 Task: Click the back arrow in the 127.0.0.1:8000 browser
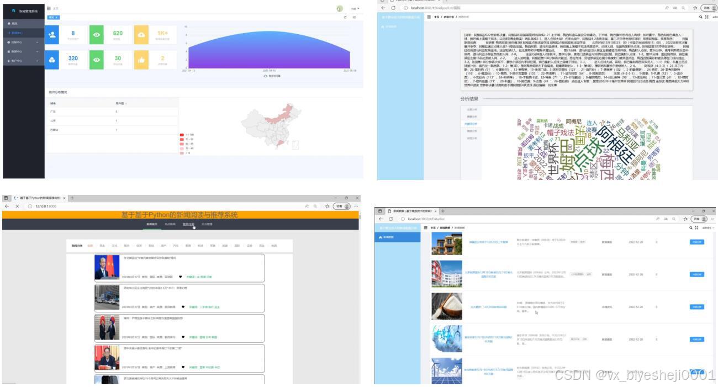(7, 206)
